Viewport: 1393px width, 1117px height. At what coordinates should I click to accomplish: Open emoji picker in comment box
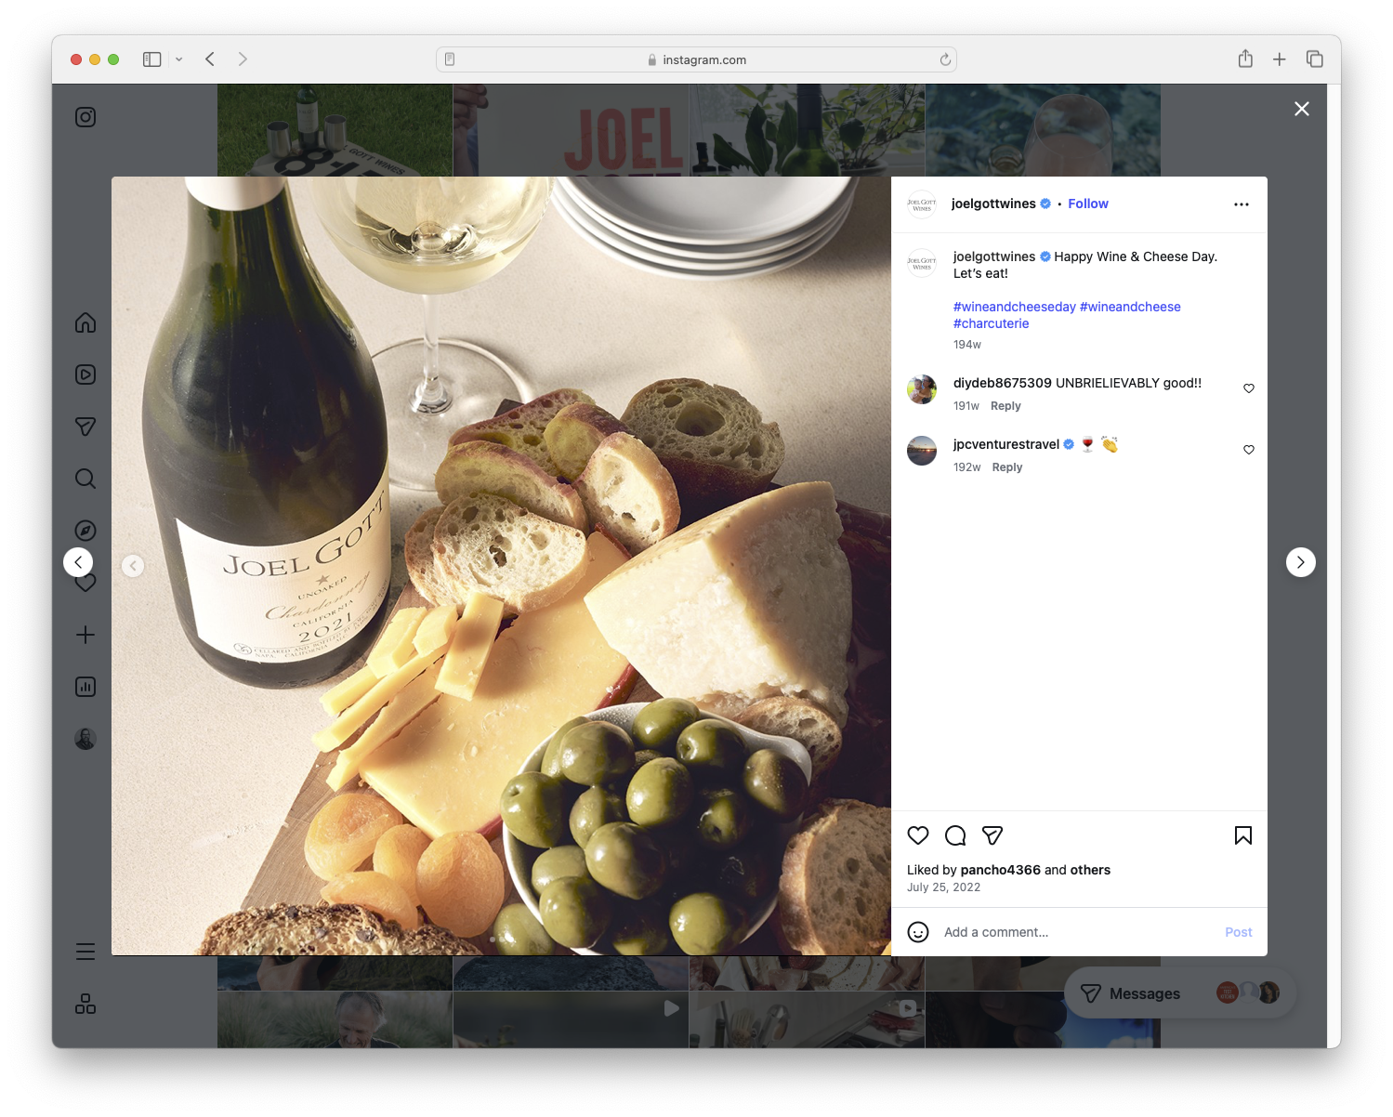tap(918, 932)
